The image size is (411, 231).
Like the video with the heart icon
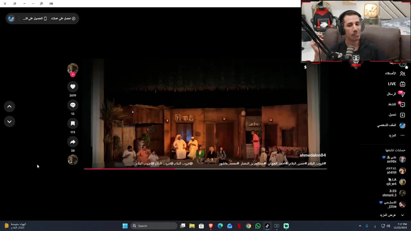(73, 87)
